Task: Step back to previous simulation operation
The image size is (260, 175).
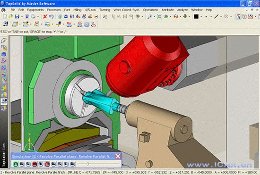Action: tap(28, 164)
